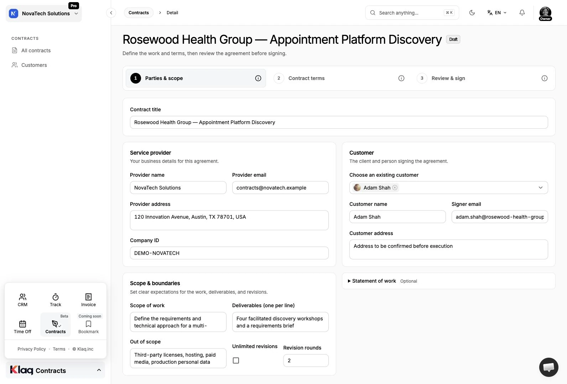
Task: Click Signer email field
Action: coord(500,217)
